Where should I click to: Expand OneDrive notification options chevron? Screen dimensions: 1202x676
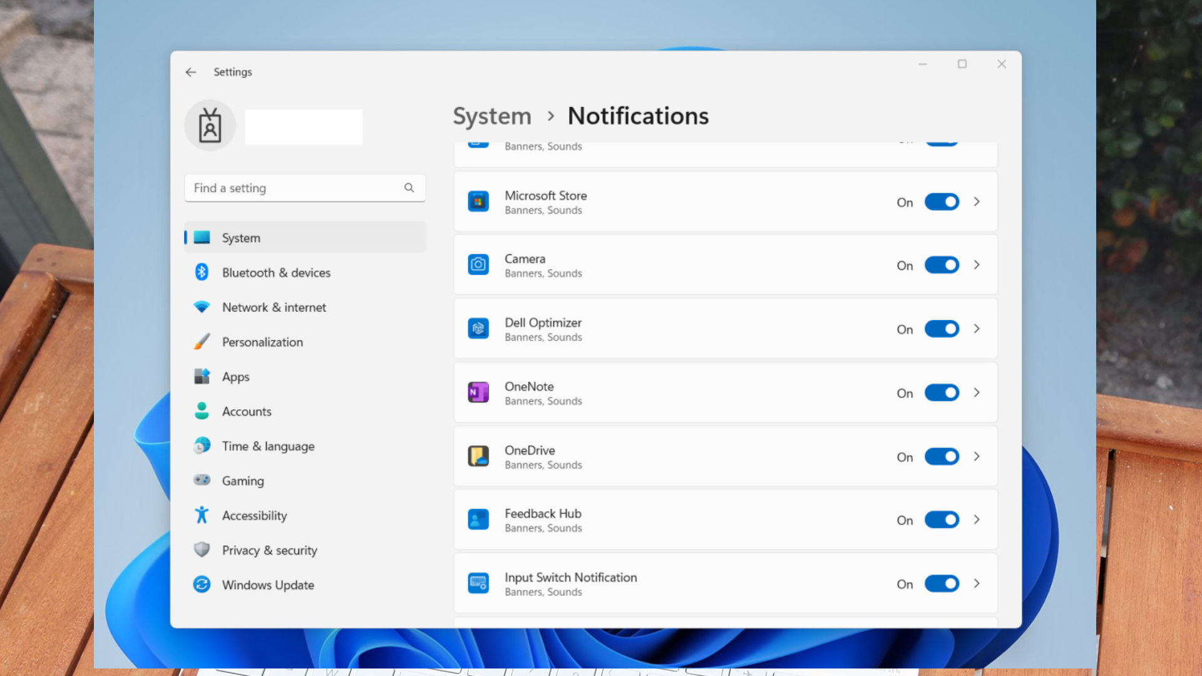977,456
